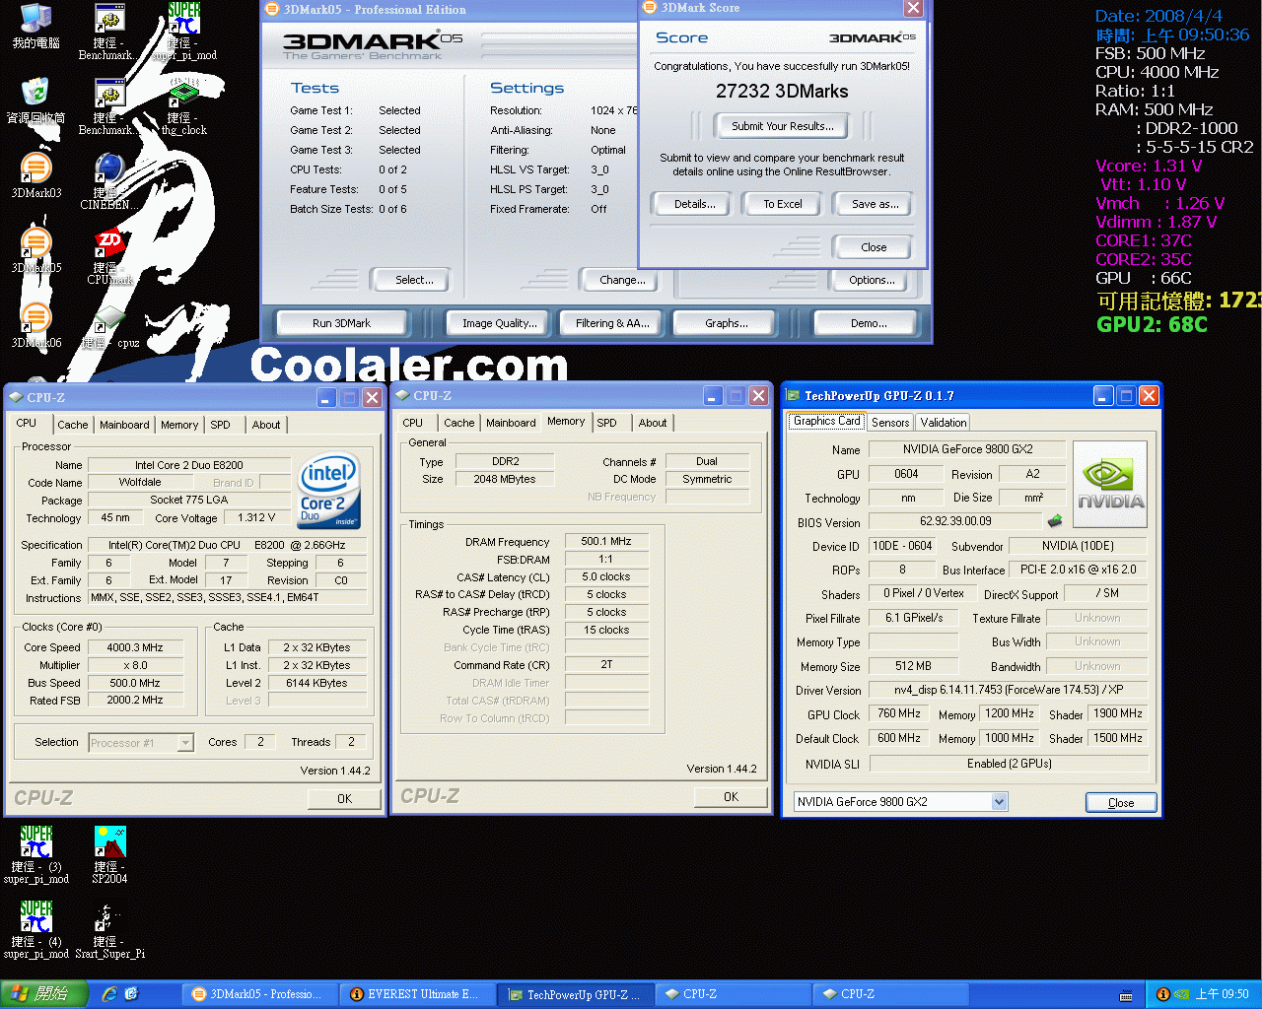Open the super_pi_mod (3) shortcut

(36, 855)
